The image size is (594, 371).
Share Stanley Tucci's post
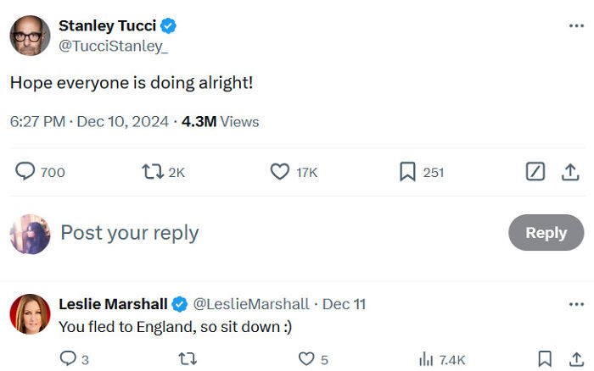point(570,172)
